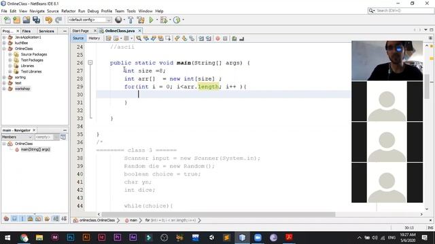Open the Refactor menu
Viewport: 435px width, 244px height.
(x=68, y=11)
